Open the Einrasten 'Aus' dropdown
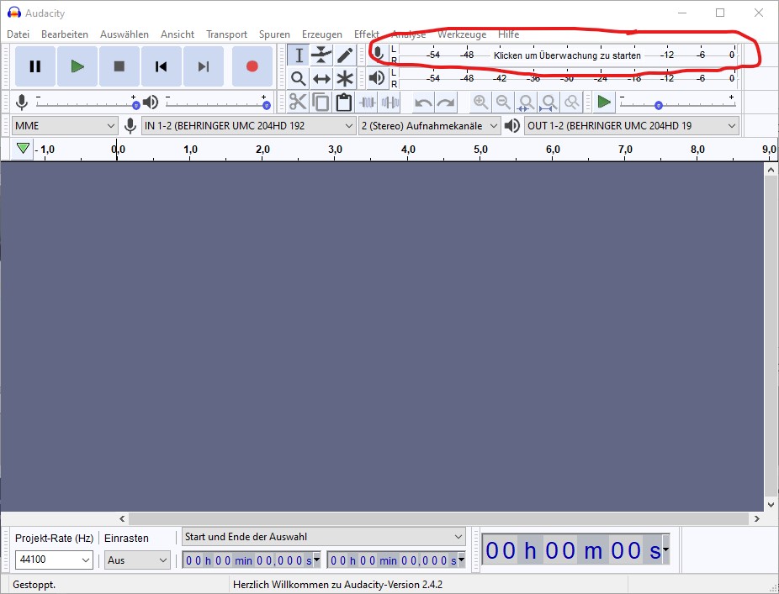 (x=137, y=560)
